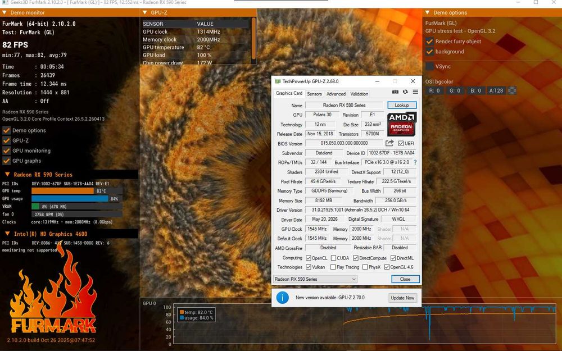This screenshot has width=562, height=351.
Task: Click the GPU-Z title bar app icon
Action: (x=278, y=81)
